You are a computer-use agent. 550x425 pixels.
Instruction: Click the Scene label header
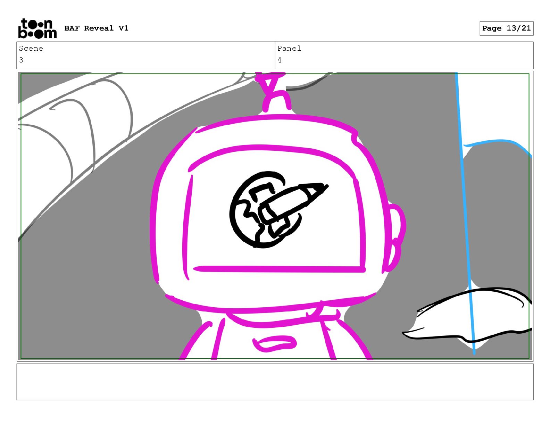click(31, 49)
